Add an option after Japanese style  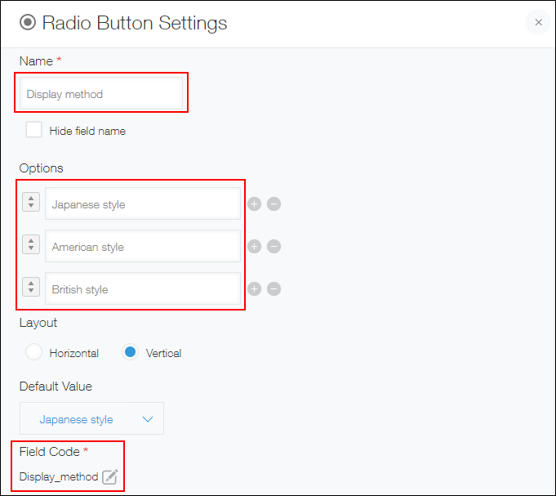click(254, 203)
